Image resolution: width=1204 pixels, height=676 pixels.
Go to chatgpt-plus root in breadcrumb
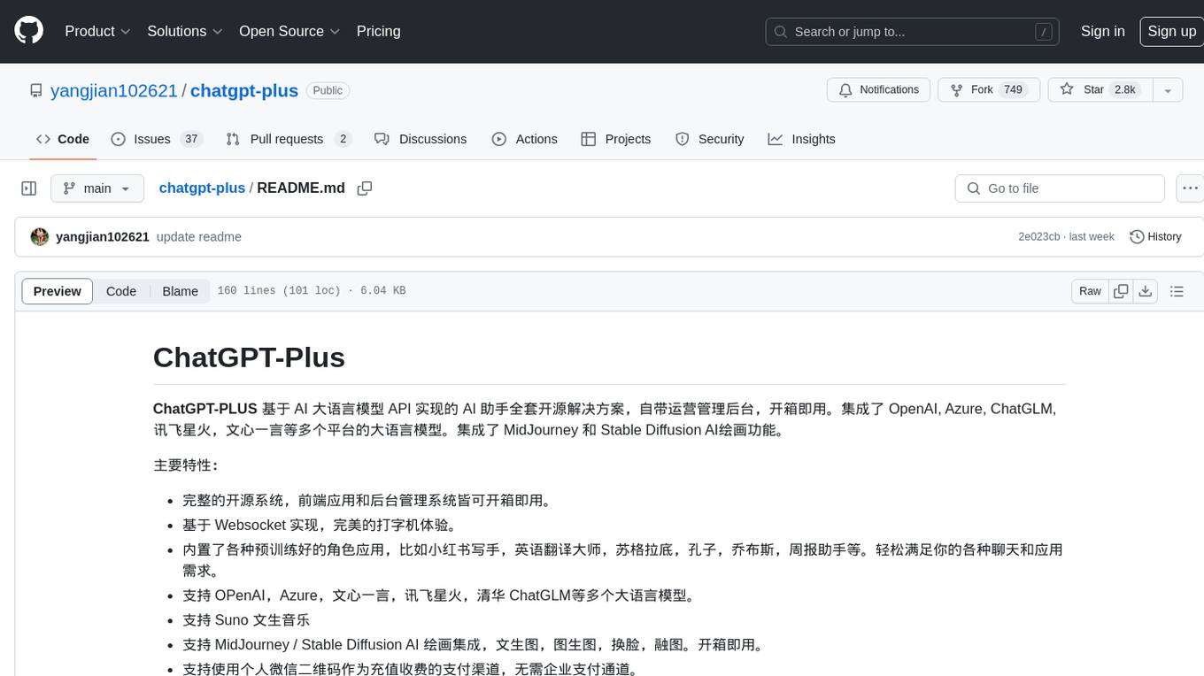202,188
